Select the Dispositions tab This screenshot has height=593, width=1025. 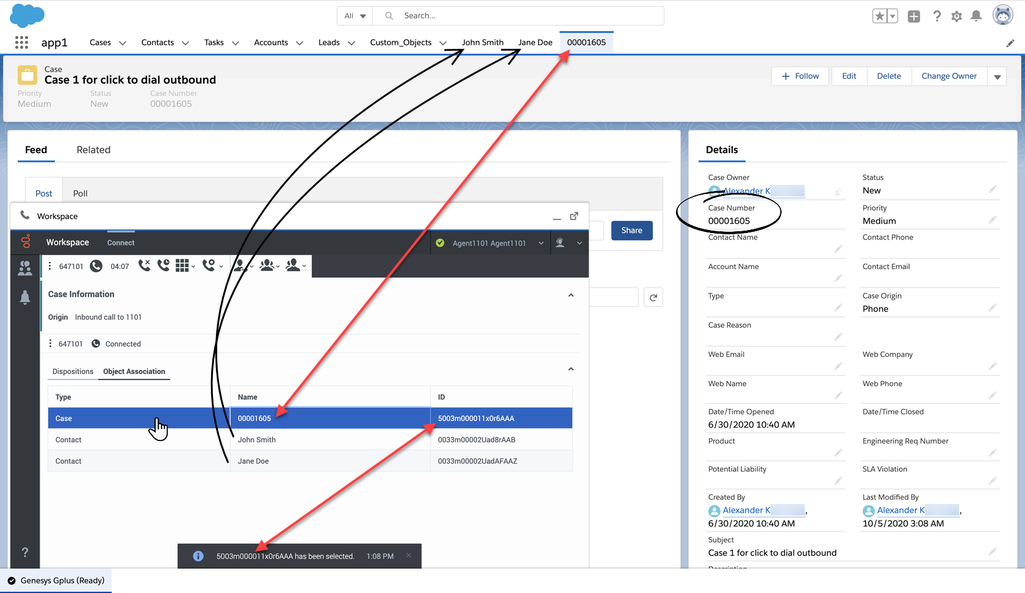click(73, 372)
